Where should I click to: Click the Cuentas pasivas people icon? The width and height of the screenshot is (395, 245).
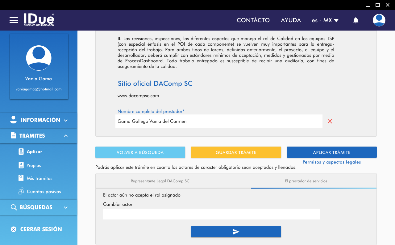coord(21,192)
